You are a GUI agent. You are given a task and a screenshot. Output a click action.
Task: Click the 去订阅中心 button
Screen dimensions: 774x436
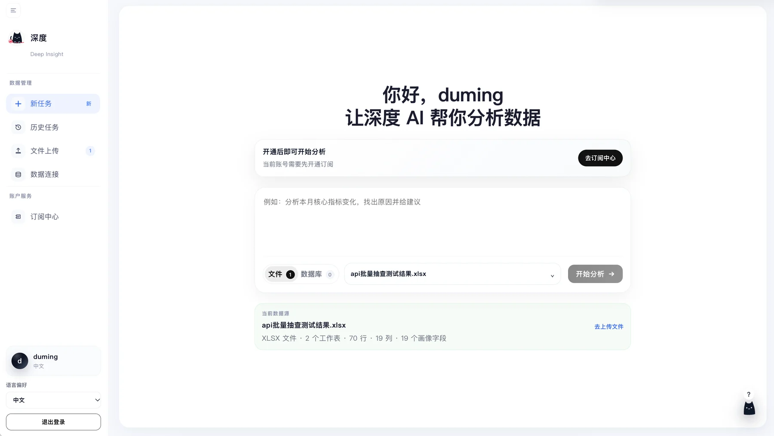click(600, 158)
